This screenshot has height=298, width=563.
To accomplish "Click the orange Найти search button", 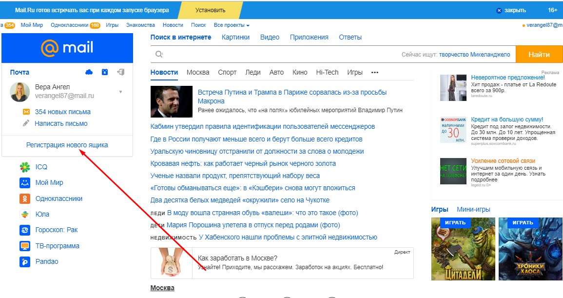I will pyautogui.click(x=539, y=54).
